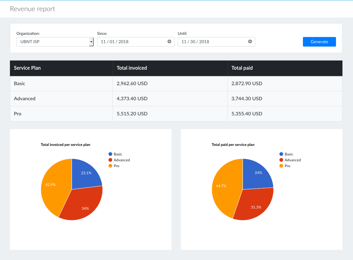Click the Advanced legend dot on paid chart
This screenshot has height=260, width=353.
point(281,160)
